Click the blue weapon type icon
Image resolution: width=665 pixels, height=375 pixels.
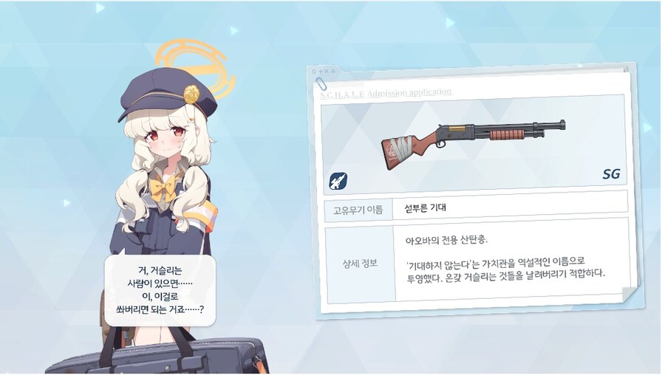[x=338, y=182]
